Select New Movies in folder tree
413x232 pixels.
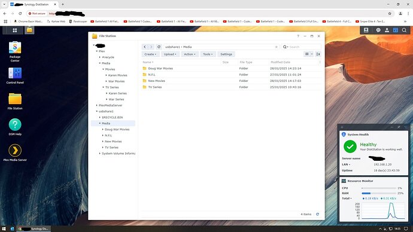113,142
